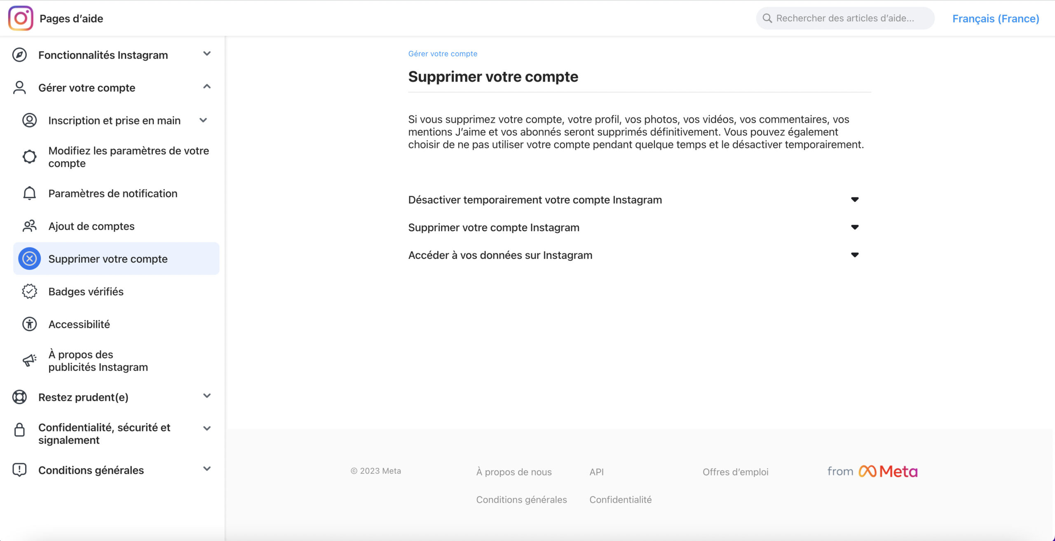Expand arrow for Désactiver temporairement votre compte

(x=855, y=199)
